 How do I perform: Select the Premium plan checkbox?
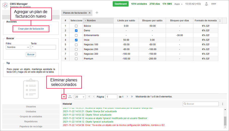pos(76,59)
